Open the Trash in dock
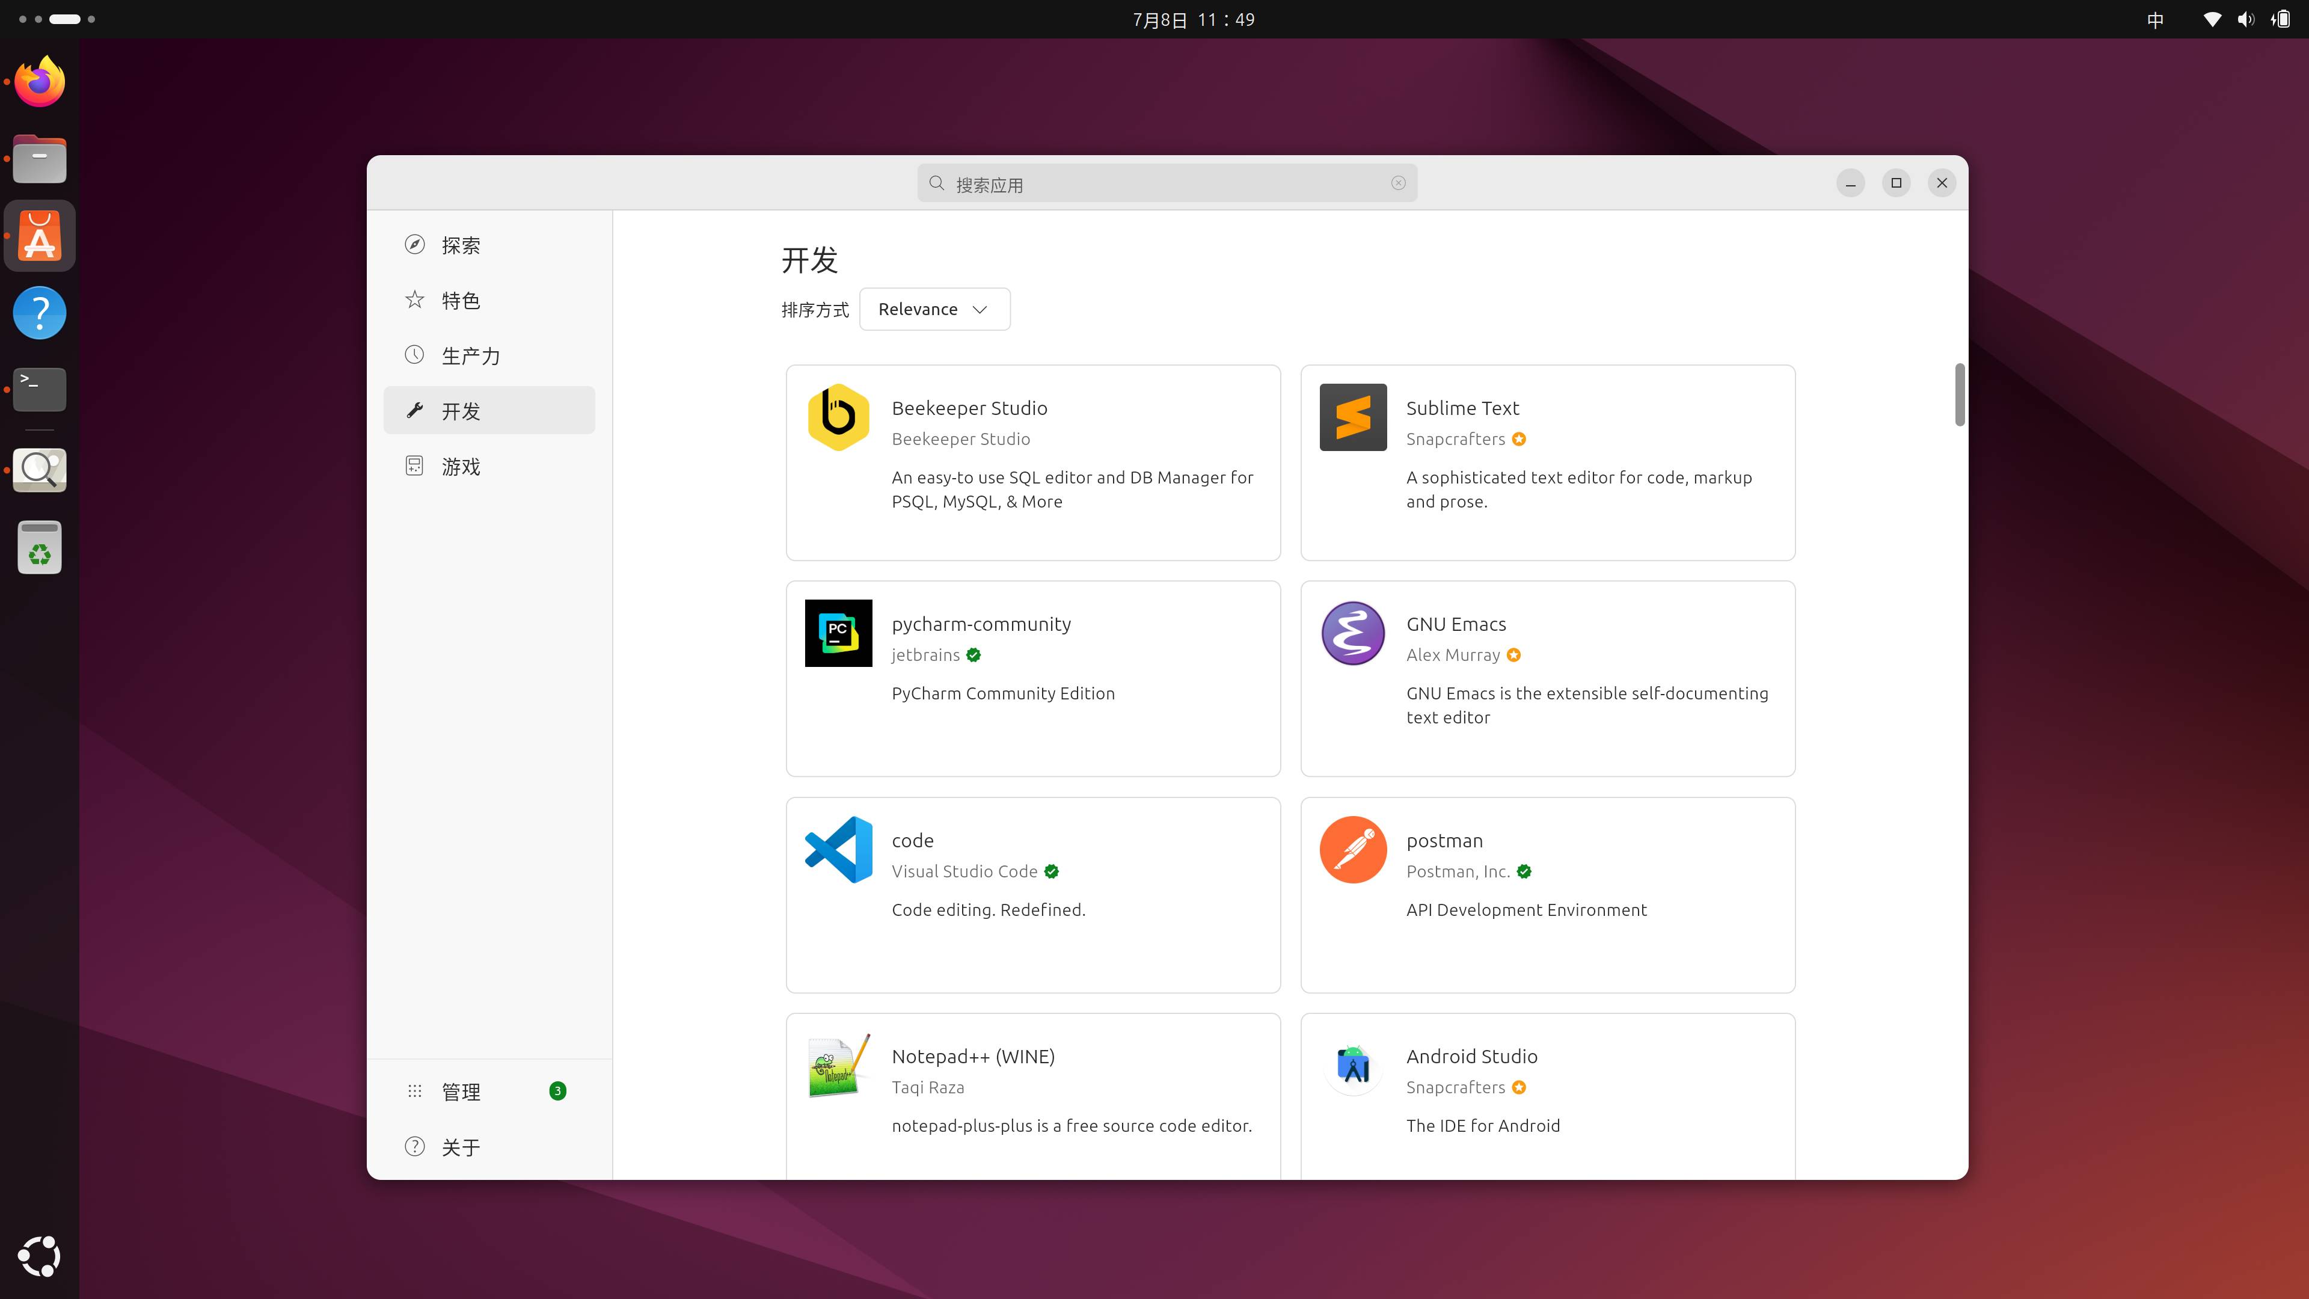Viewport: 2309px width, 1299px height. point(40,547)
